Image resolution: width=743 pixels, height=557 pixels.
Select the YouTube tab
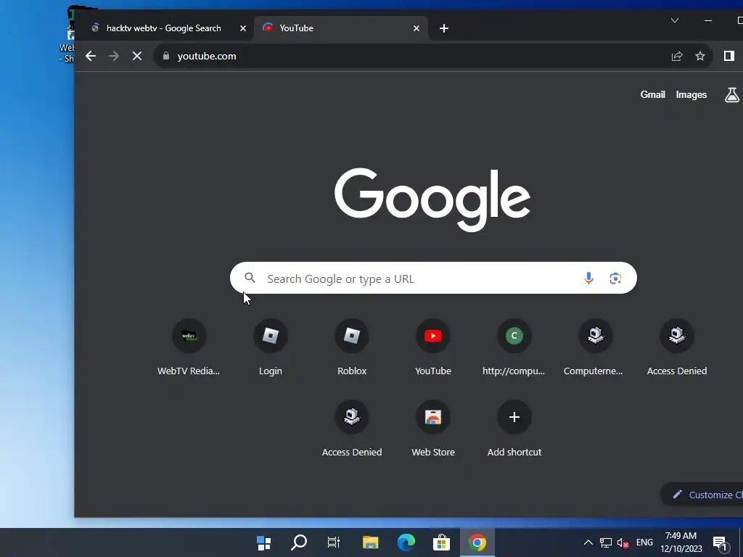click(x=341, y=28)
